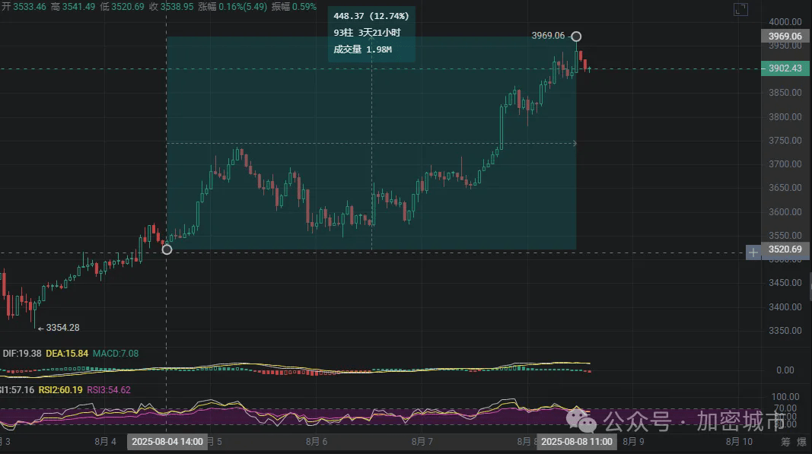Click the green 3902.43 current price label

pyautogui.click(x=785, y=68)
